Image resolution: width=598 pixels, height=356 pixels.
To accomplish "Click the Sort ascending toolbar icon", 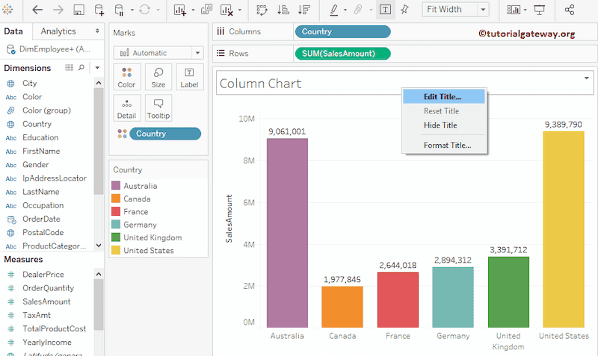I will (283, 10).
